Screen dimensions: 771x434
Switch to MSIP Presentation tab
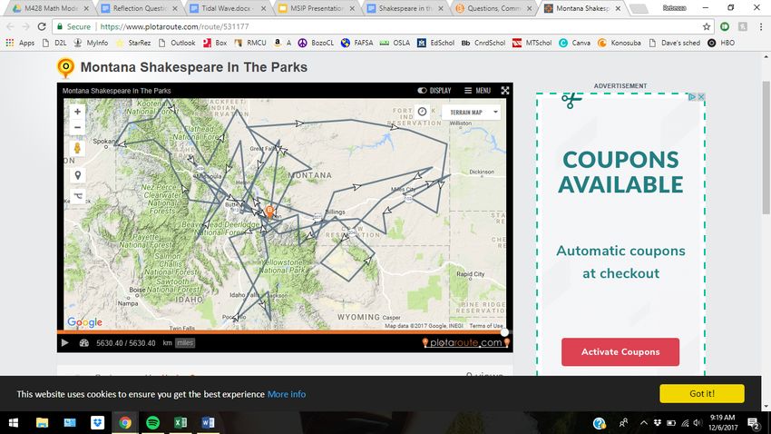315,8
